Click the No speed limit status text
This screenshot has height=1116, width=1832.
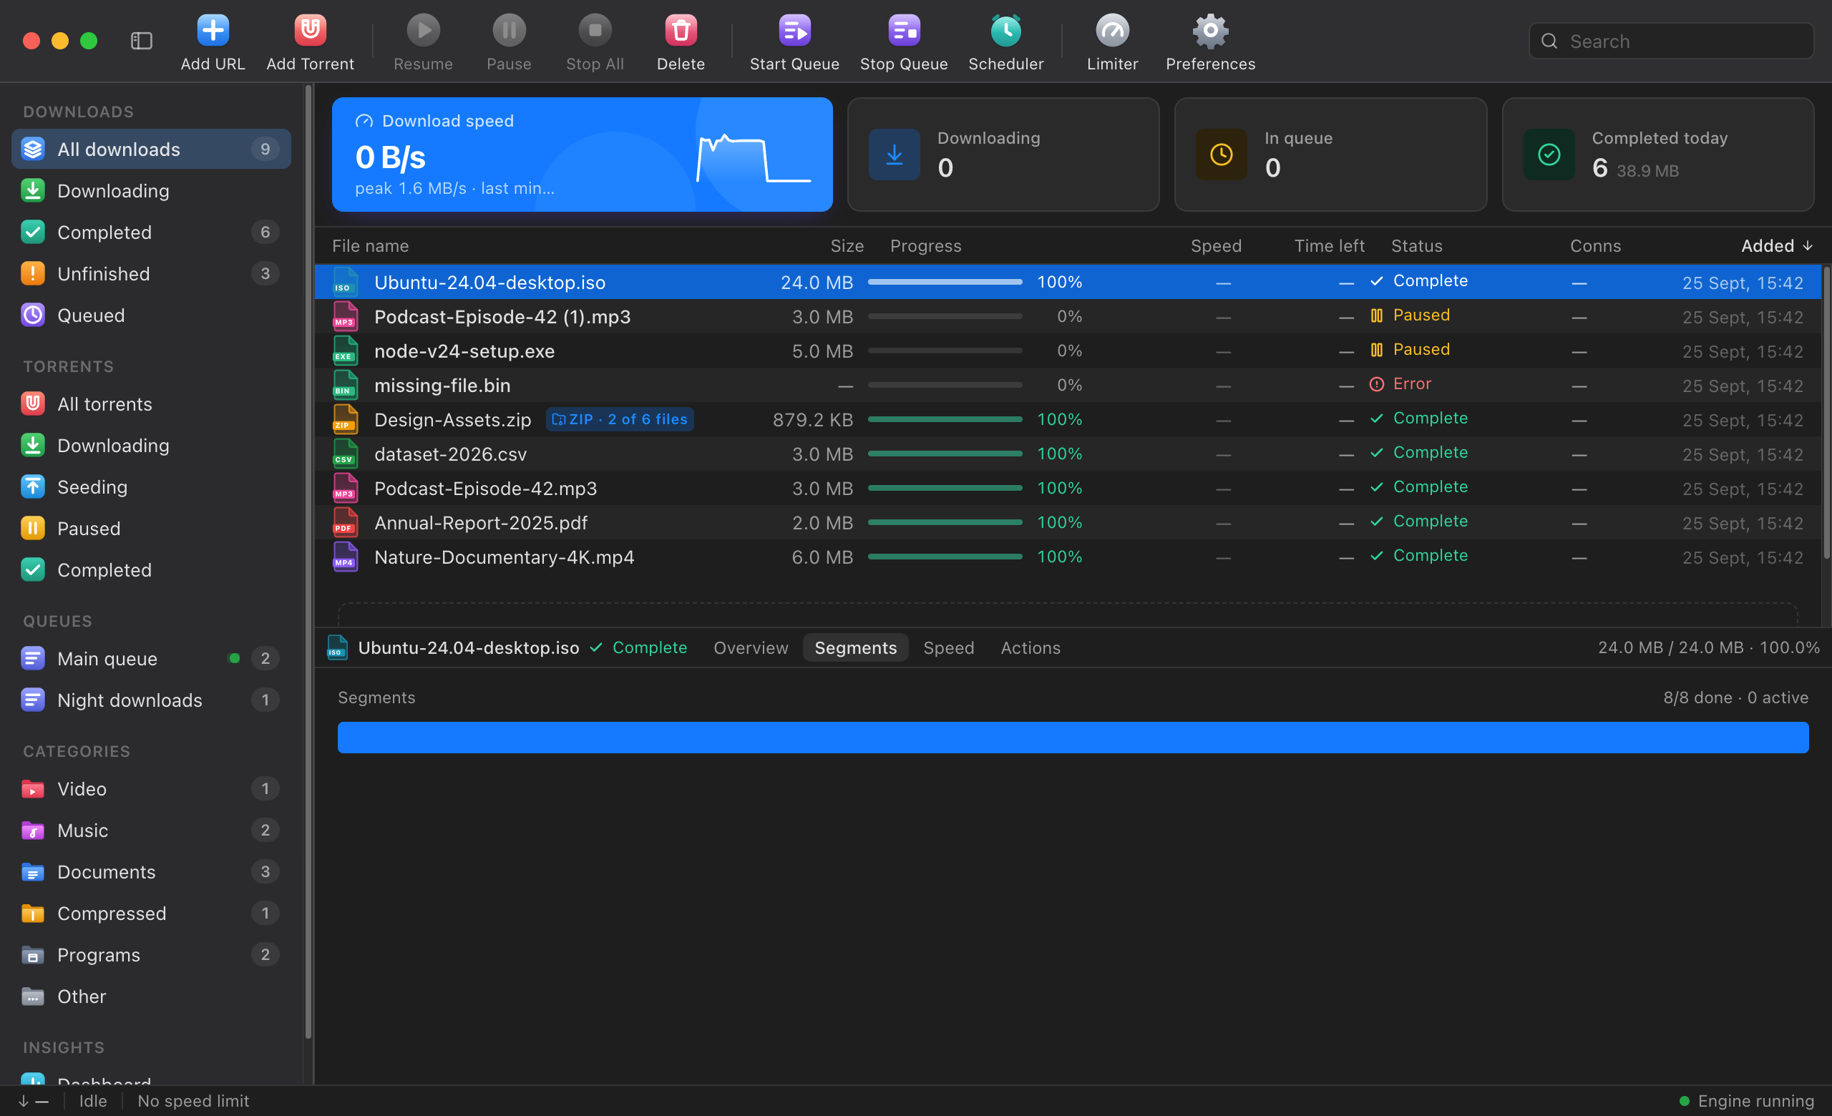coord(193,1100)
